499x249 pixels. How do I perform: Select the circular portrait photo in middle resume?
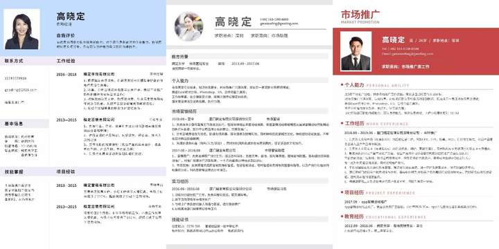[x=189, y=26]
